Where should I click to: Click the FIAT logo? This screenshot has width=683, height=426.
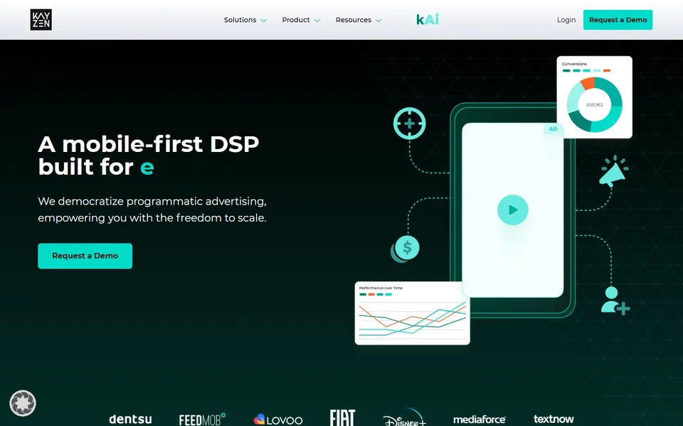click(342, 417)
